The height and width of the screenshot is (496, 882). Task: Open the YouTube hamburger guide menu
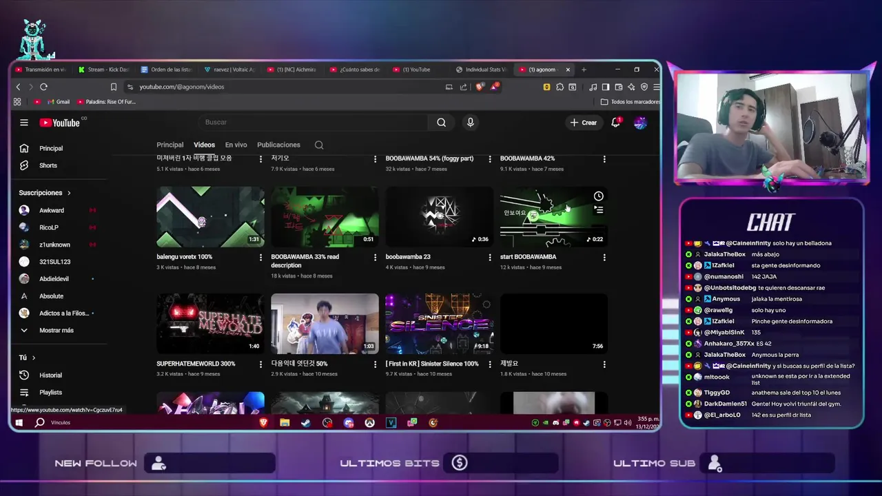(x=24, y=123)
